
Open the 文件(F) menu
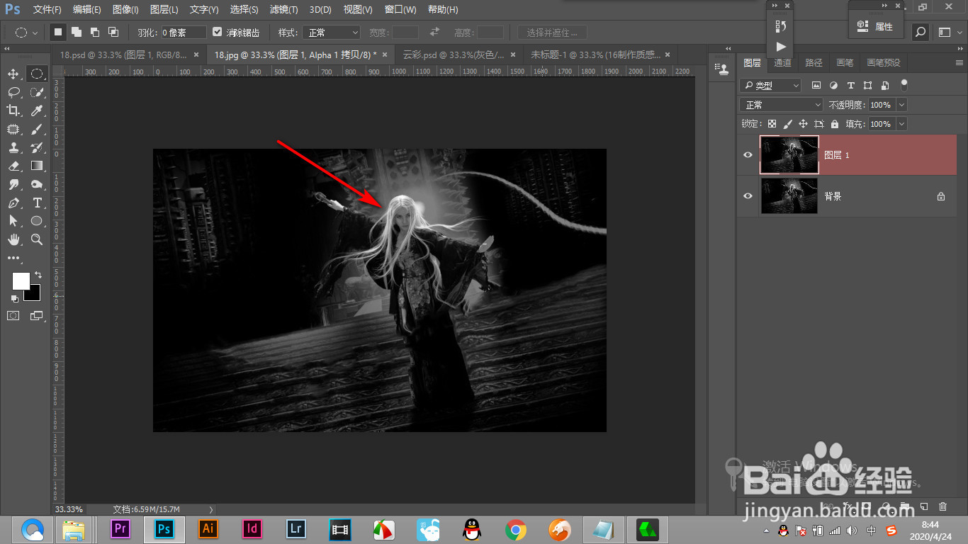(x=47, y=10)
